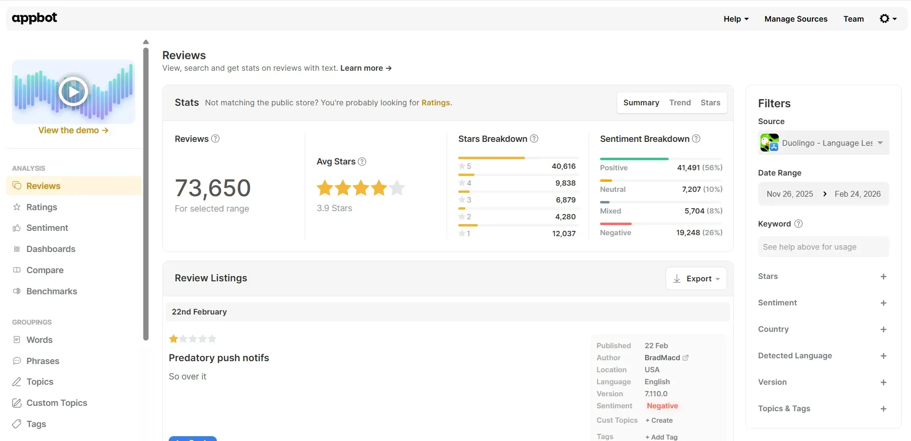This screenshot has width=911, height=441.
Task: Open Dashboards from the sidebar
Action: pyautogui.click(x=17, y=249)
